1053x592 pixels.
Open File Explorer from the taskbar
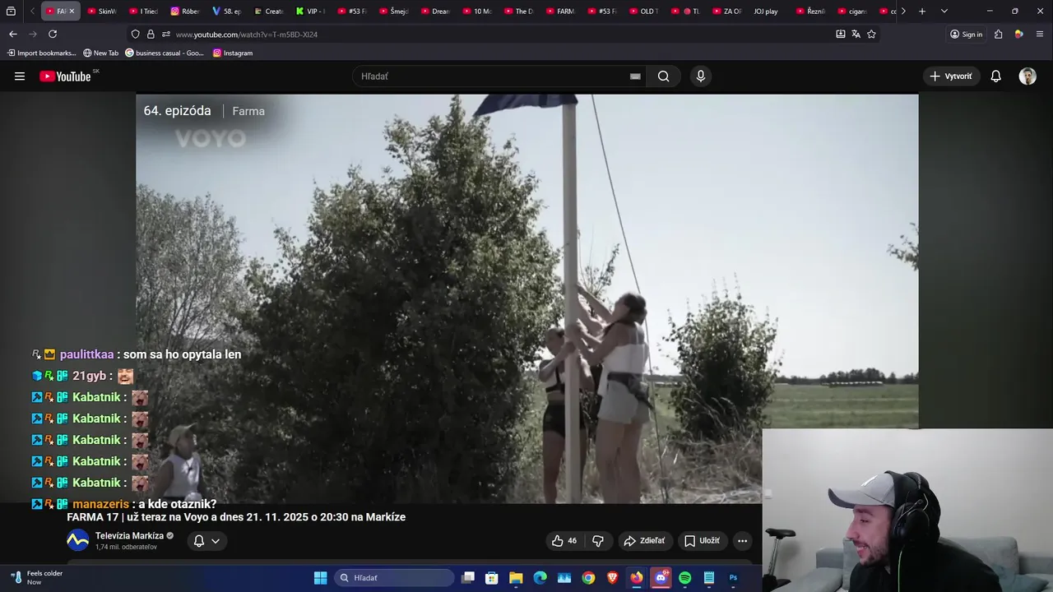[516, 578]
